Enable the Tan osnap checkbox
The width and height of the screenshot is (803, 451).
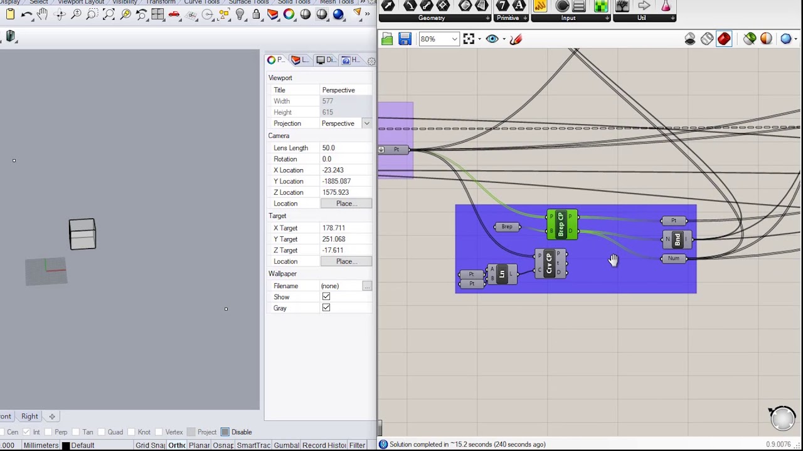point(75,432)
